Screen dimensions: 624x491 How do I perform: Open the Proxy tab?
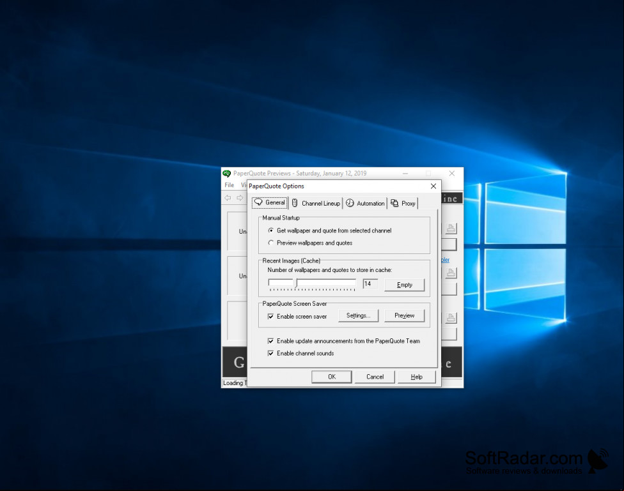click(403, 203)
